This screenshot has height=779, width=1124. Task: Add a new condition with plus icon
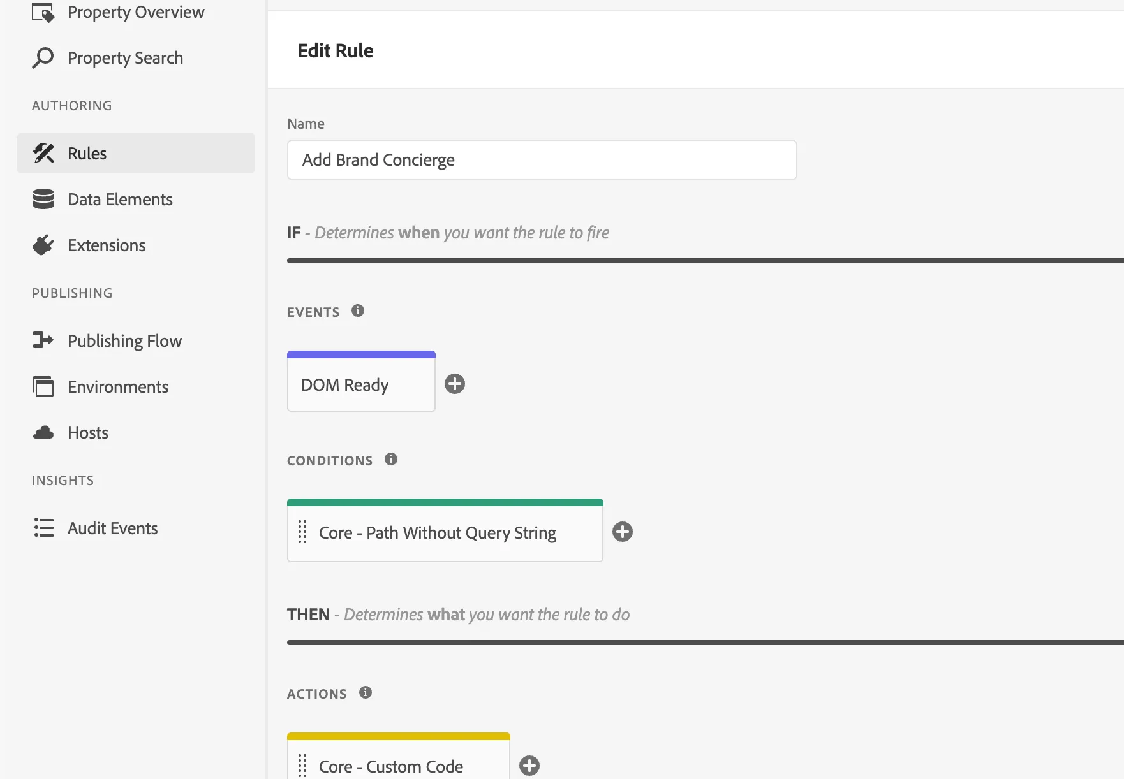coord(623,532)
